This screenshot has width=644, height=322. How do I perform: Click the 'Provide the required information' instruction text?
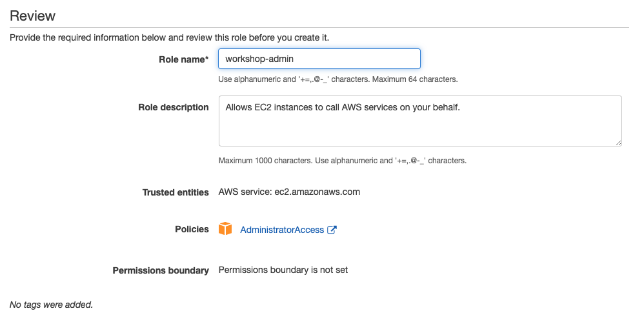tap(169, 38)
